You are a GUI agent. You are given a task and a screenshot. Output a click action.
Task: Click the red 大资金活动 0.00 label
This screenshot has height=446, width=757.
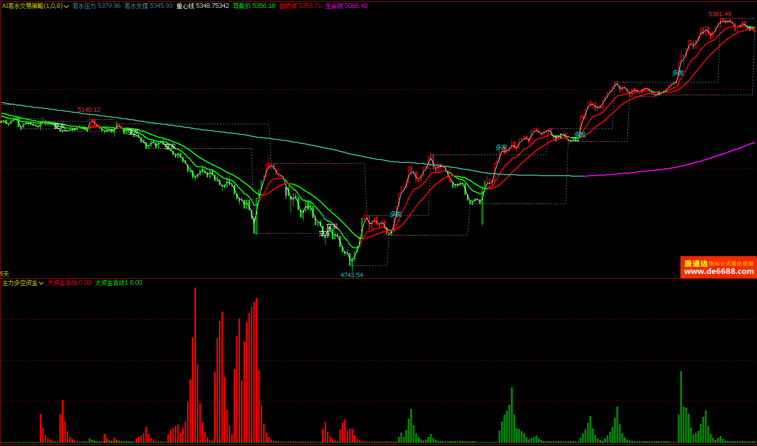pyautogui.click(x=69, y=283)
